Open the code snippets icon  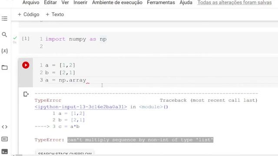click(x=4, y=127)
